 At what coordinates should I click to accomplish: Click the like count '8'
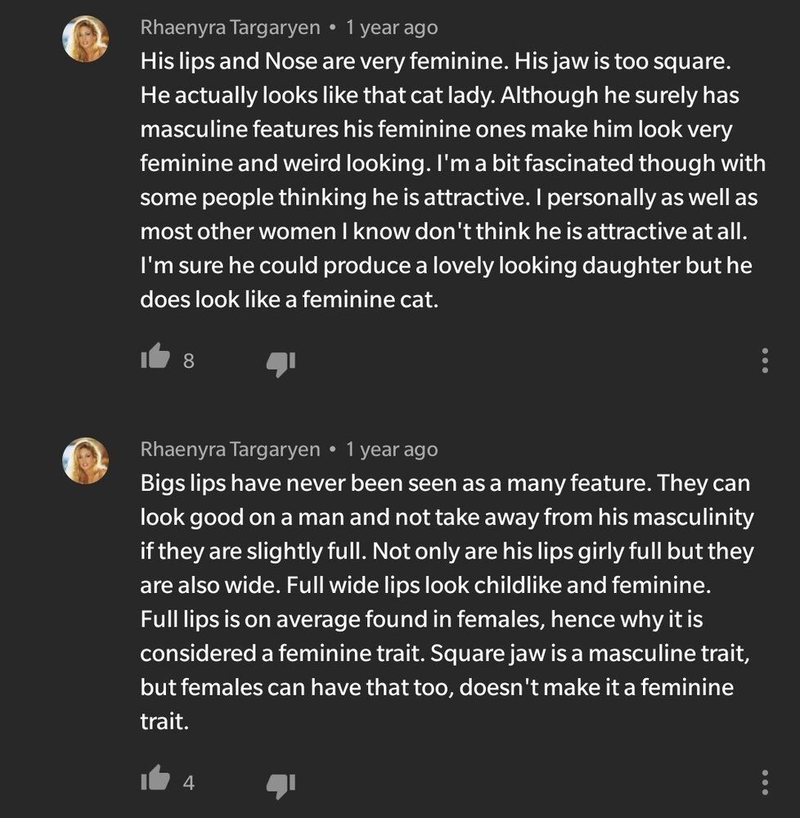[188, 361]
